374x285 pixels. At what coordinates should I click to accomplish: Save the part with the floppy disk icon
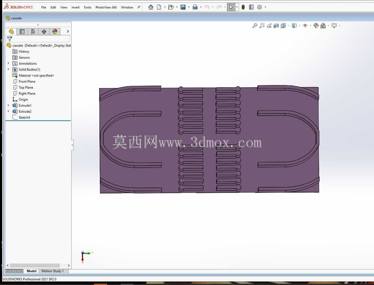(x=183, y=7)
